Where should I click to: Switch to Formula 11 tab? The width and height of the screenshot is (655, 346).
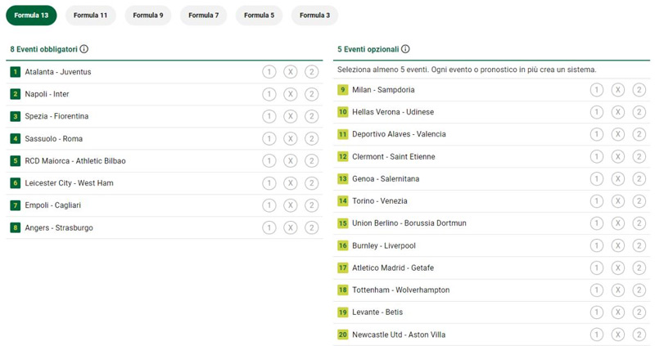coord(90,16)
